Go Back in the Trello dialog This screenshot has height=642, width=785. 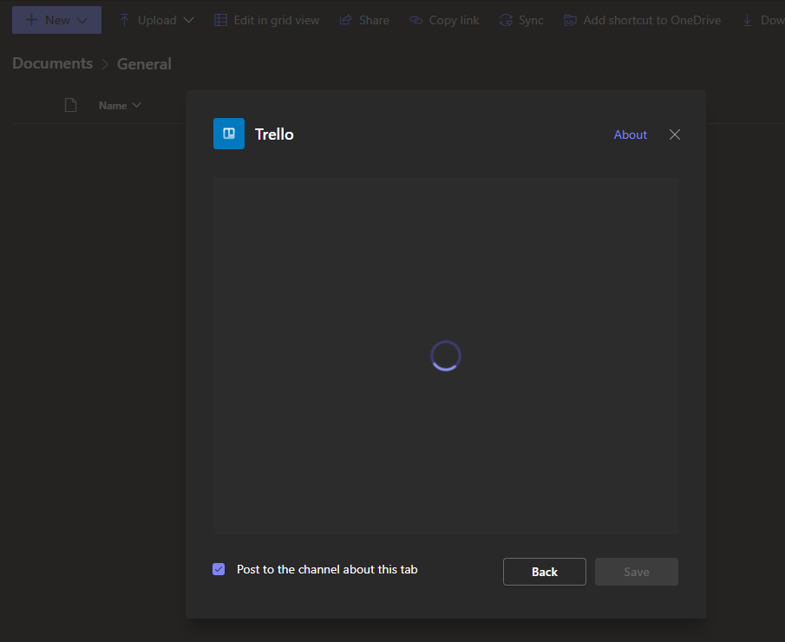(x=544, y=572)
